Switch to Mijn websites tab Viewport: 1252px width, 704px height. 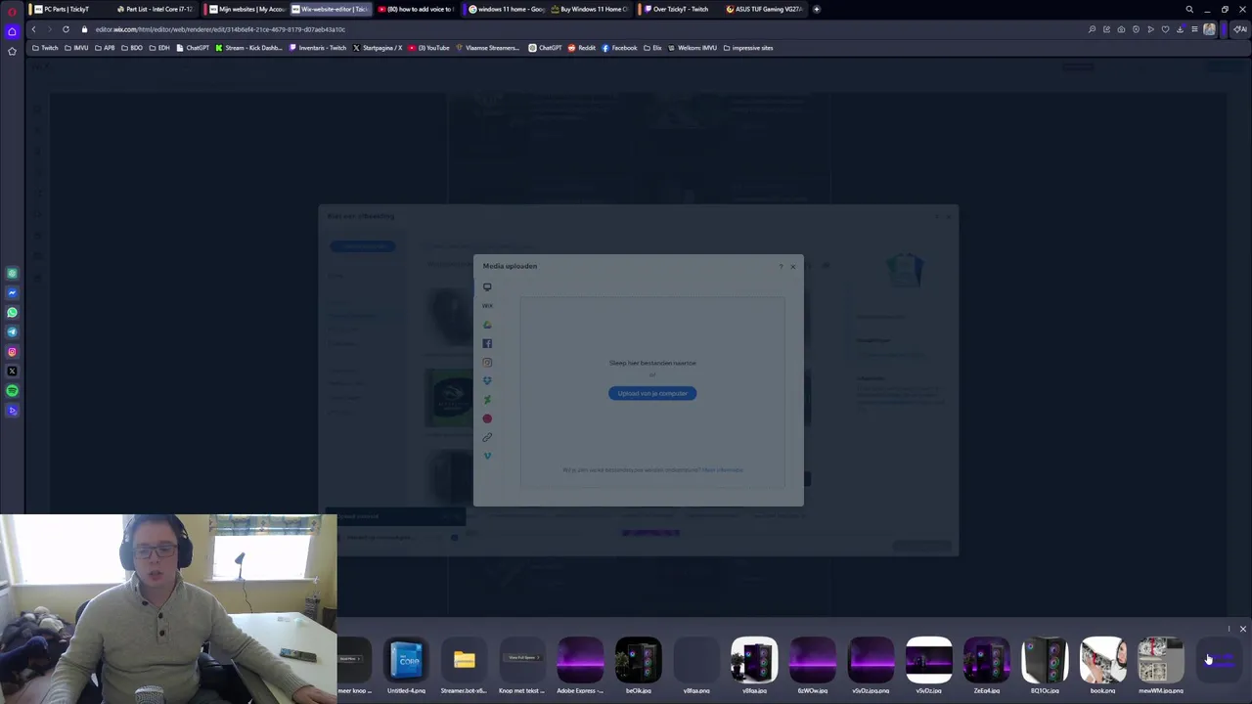pyautogui.click(x=246, y=9)
